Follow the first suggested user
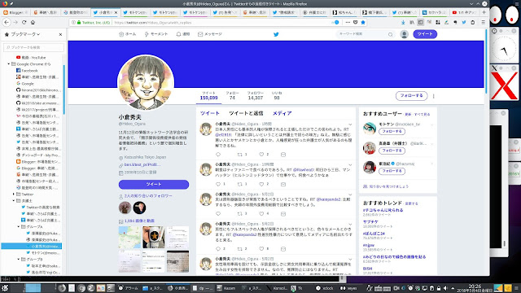Screen dimensions: 521x293 [392, 132]
